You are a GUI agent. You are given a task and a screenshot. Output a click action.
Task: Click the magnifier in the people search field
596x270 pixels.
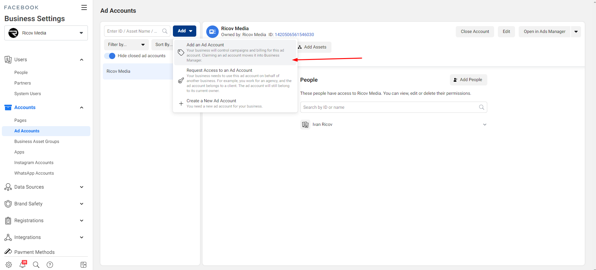(482, 107)
